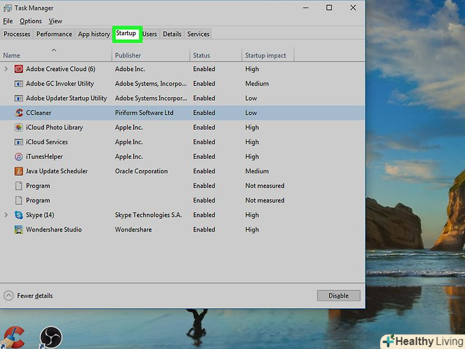Switch to the Details tab
Screen dimensions: 465x349
click(172, 34)
